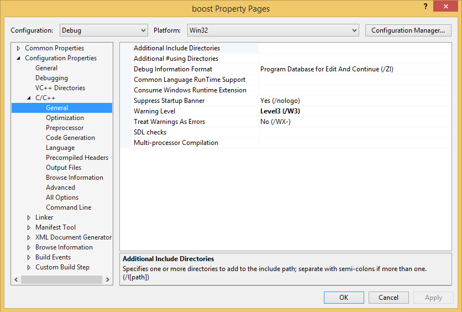Screen dimensions: 462x312
Task: Expand the Browse Information node with arrow
Action: point(29,247)
